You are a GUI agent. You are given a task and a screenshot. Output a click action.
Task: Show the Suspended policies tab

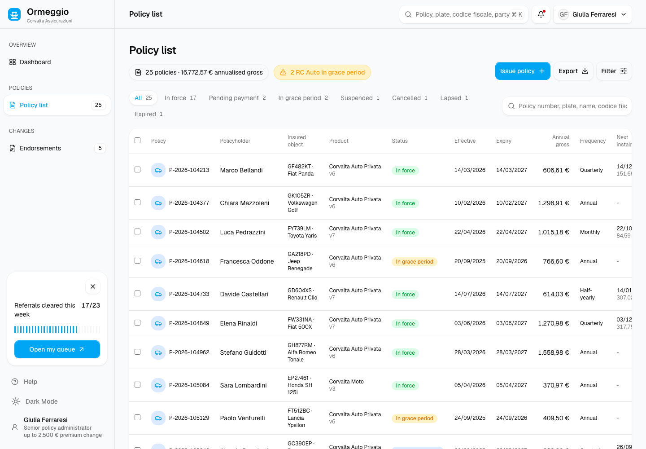click(360, 98)
